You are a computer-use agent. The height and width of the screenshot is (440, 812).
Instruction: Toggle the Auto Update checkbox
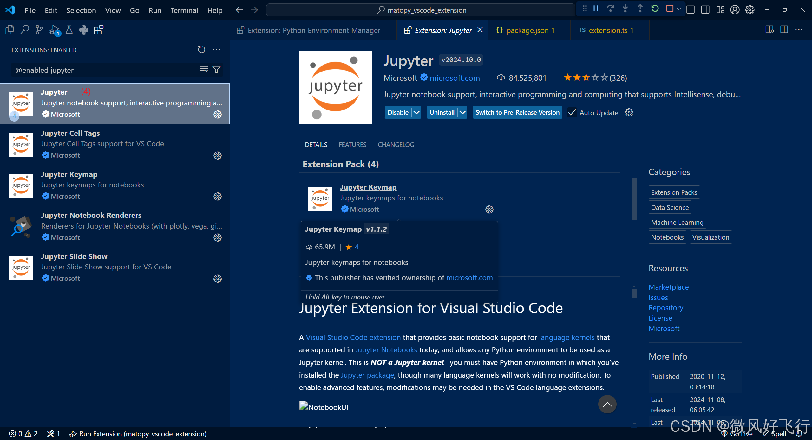(x=572, y=113)
